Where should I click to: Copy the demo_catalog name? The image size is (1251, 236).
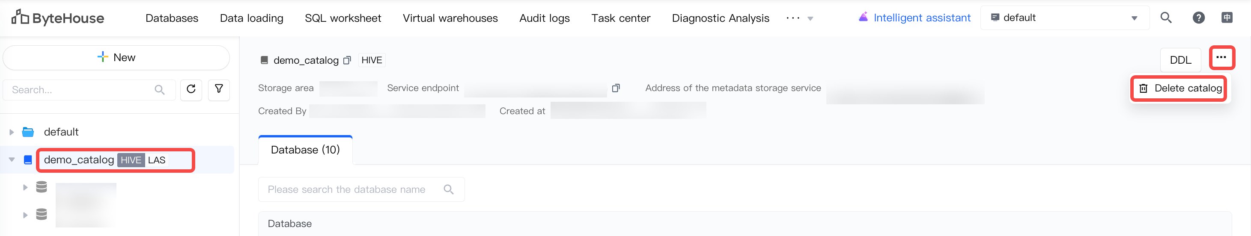tap(347, 61)
